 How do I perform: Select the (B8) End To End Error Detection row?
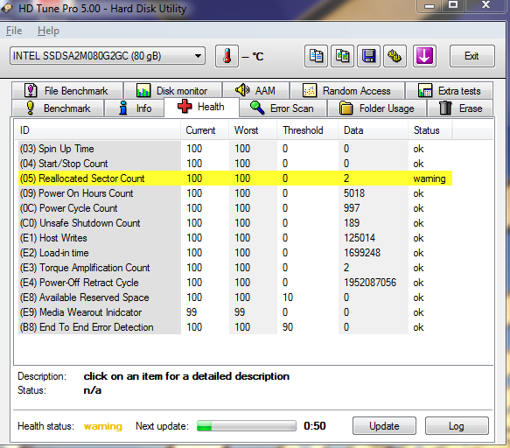pyautogui.click(x=235, y=327)
